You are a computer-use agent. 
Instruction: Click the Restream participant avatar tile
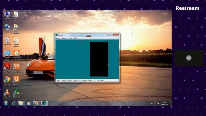(x=189, y=58)
